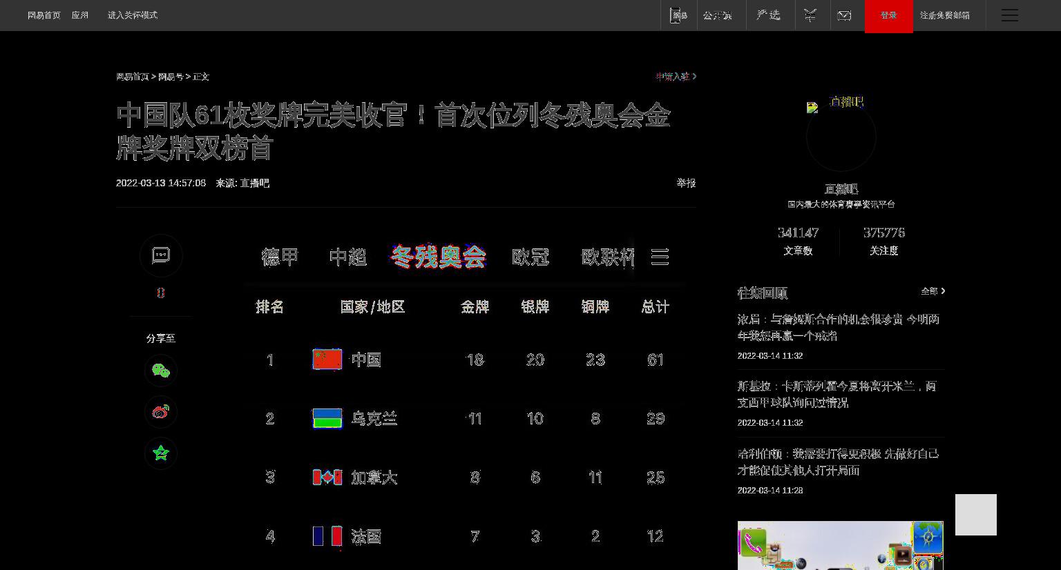Screen dimensions: 1061x570
Task: Click the 严选 header icon
Action: (x=768, y=14)
